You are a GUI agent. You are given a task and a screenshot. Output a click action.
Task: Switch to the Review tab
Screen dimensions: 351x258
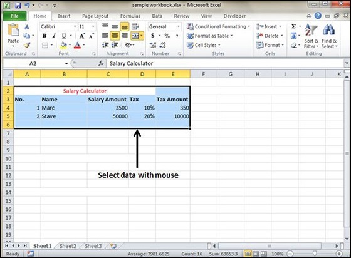[182, 16]
